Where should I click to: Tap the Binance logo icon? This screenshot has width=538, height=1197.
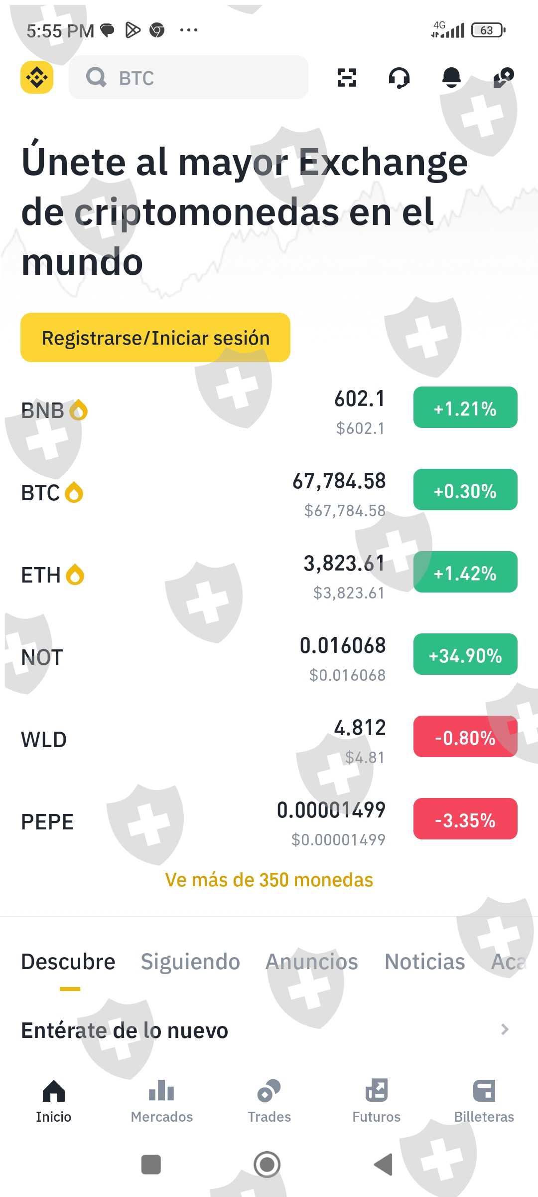(x=37, y=77)
